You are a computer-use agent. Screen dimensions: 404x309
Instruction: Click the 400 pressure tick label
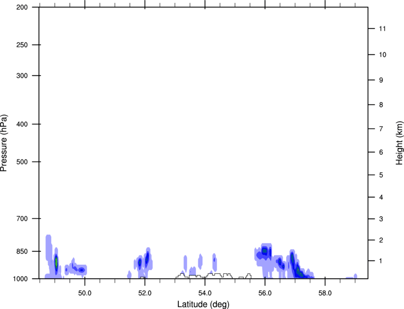[22, 124]
